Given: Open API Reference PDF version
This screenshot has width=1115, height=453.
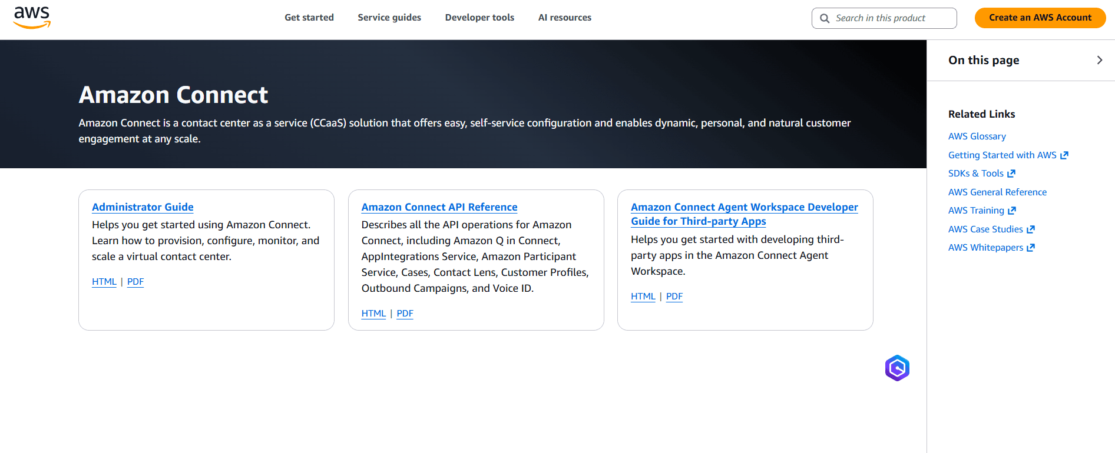Looking at the screenshot, I should [x=405, y=314].
